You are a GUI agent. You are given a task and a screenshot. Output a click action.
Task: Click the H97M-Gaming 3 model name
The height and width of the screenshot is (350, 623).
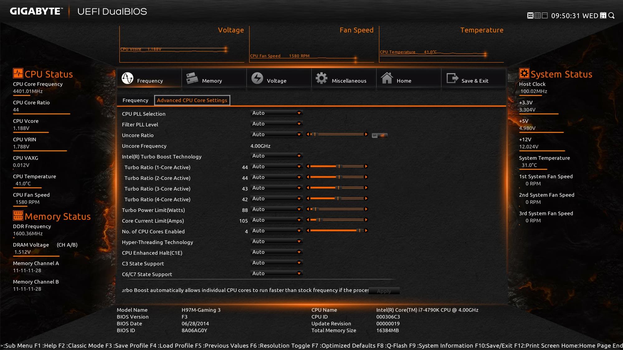201,310
